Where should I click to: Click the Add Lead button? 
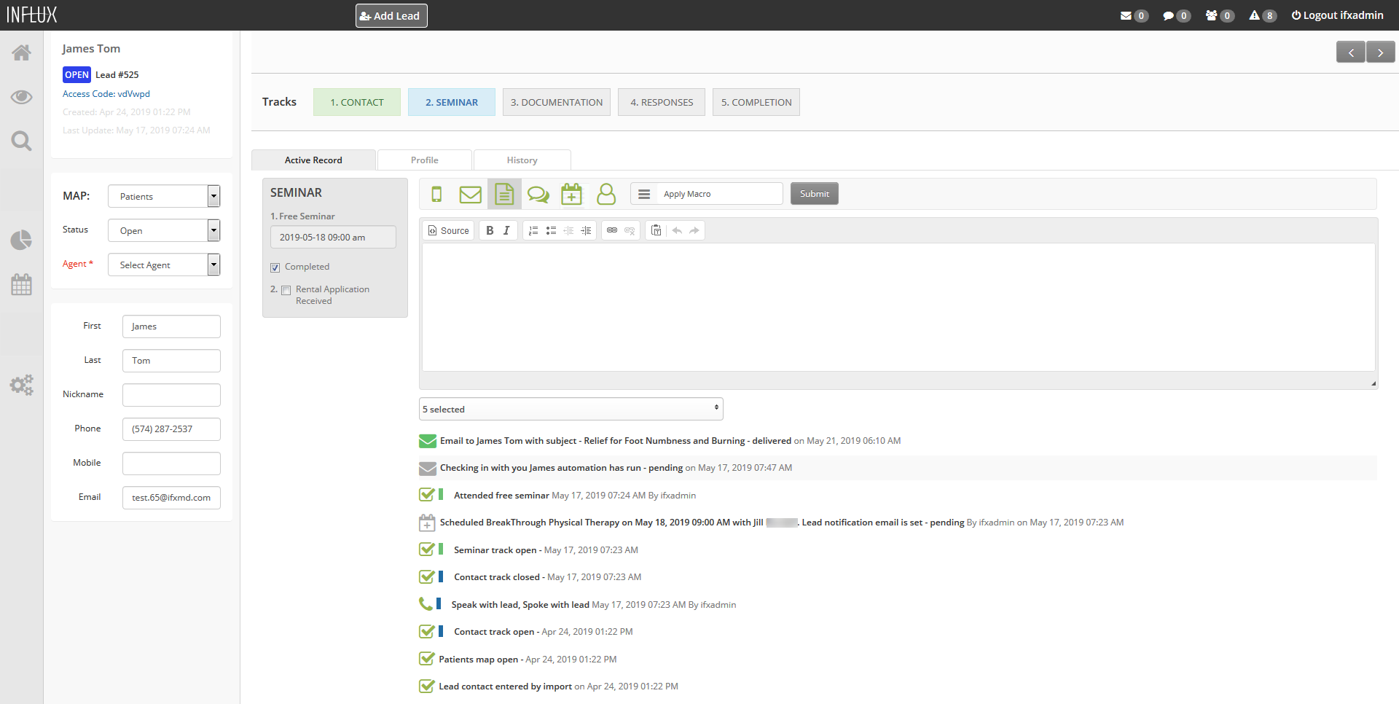pyautogui.click(x=391, y=15)
